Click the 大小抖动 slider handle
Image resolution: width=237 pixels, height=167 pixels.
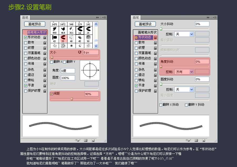tap(161, 29)
